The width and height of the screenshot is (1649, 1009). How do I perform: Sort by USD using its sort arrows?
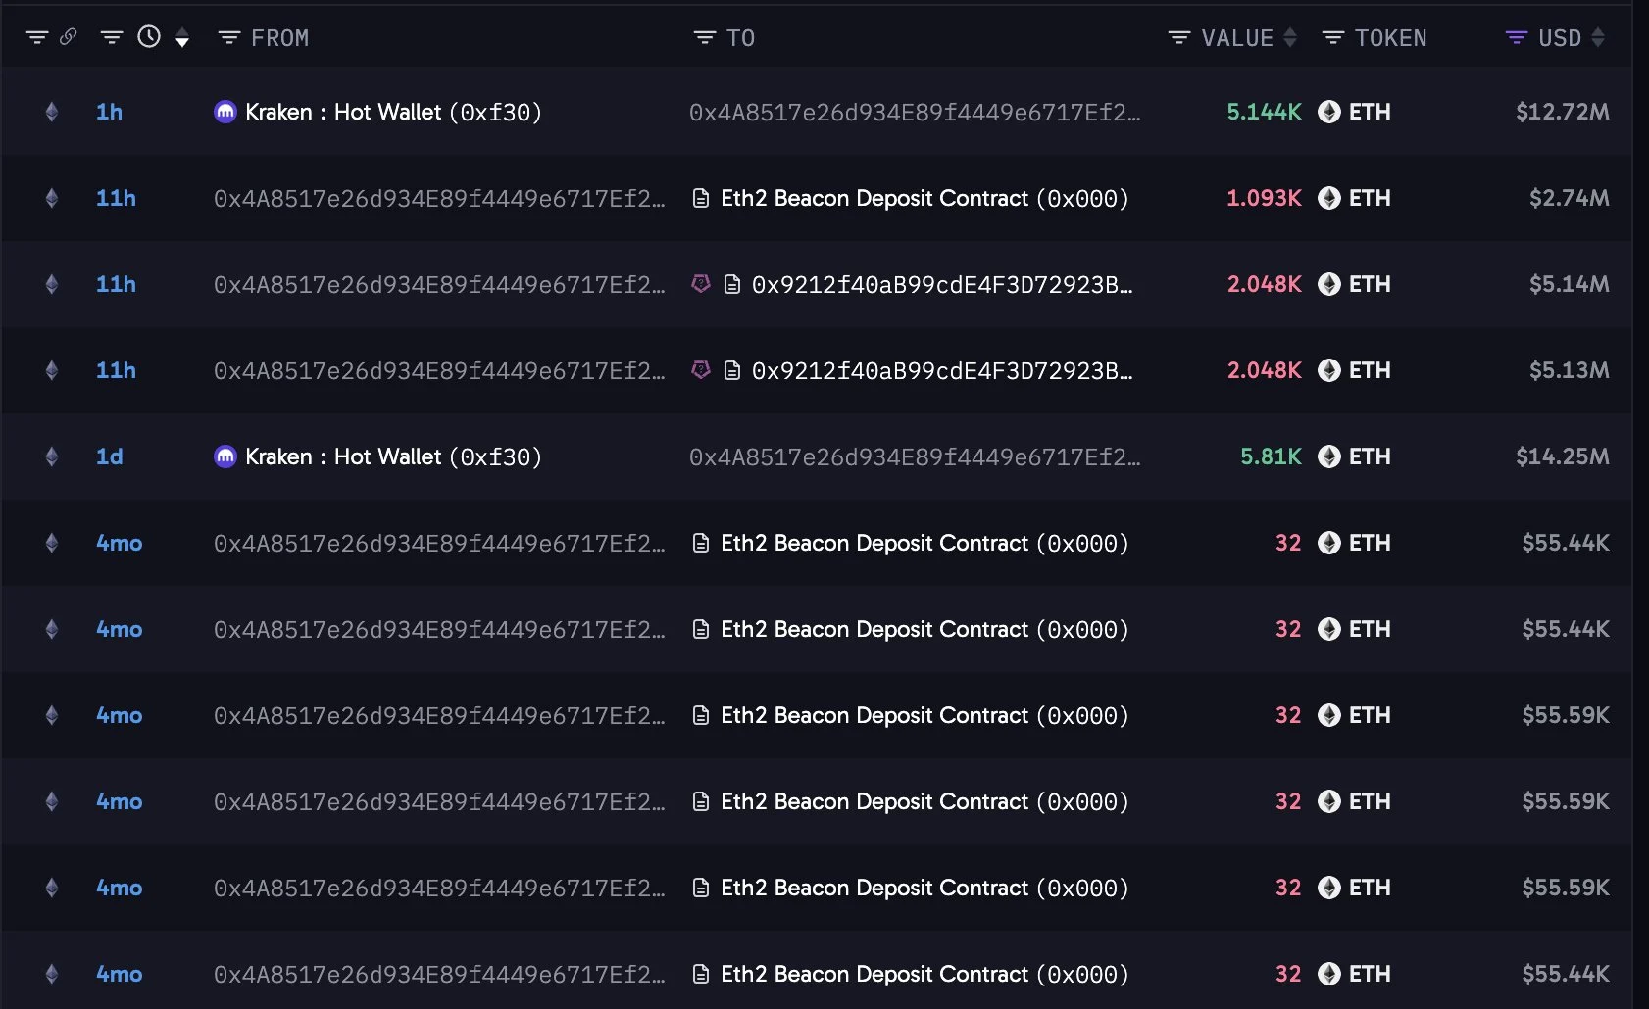[1598, 37]
